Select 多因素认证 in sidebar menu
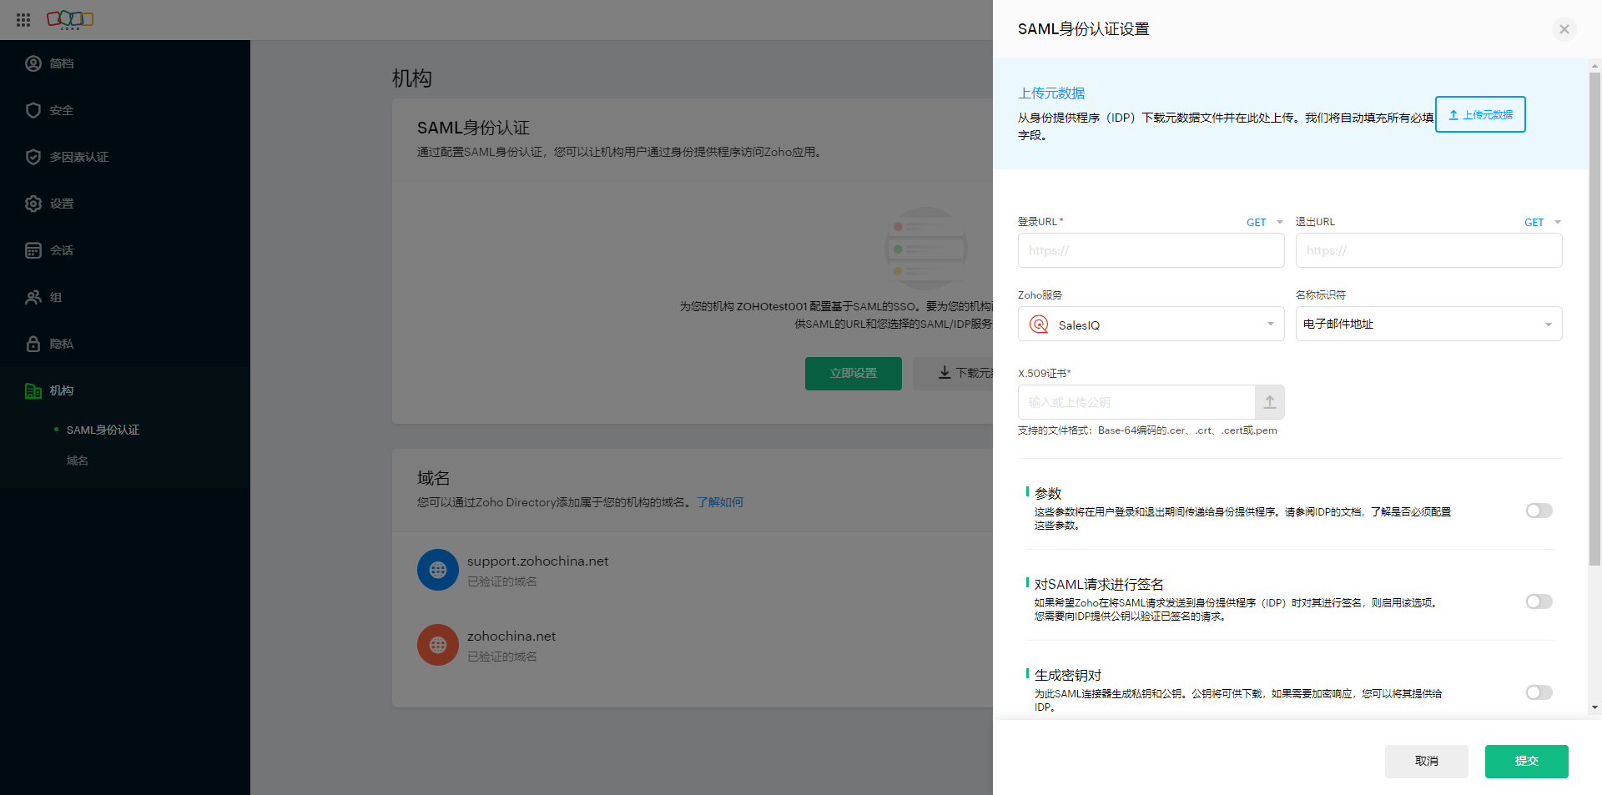1602x795 pixels. (78, 157)
